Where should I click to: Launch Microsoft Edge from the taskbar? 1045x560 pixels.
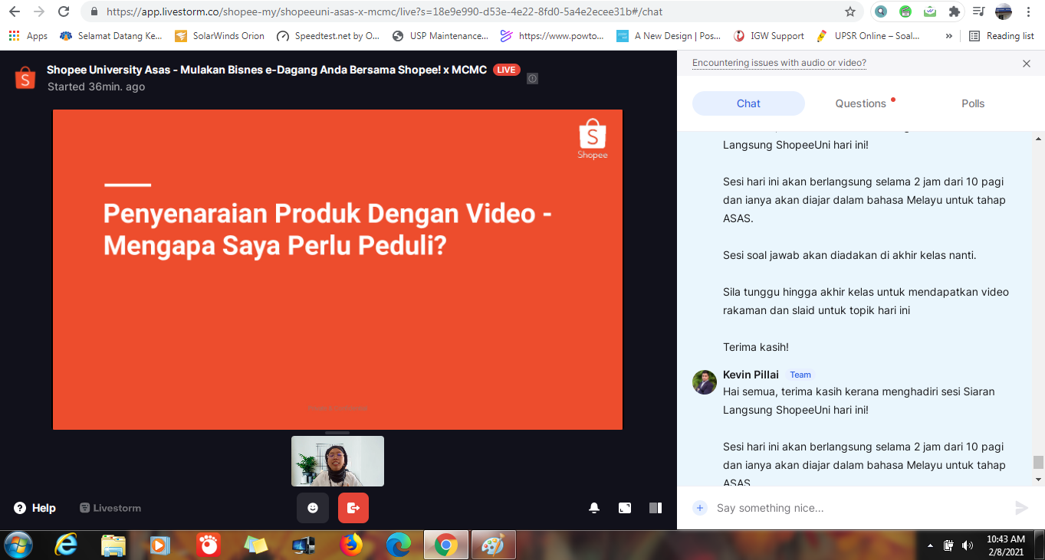pos(398,545)
